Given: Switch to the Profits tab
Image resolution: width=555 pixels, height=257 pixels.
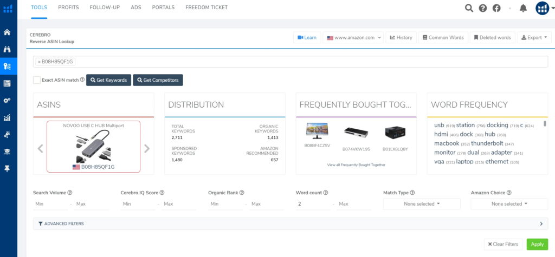Looking at the screenshot, I should coord(69,8).
